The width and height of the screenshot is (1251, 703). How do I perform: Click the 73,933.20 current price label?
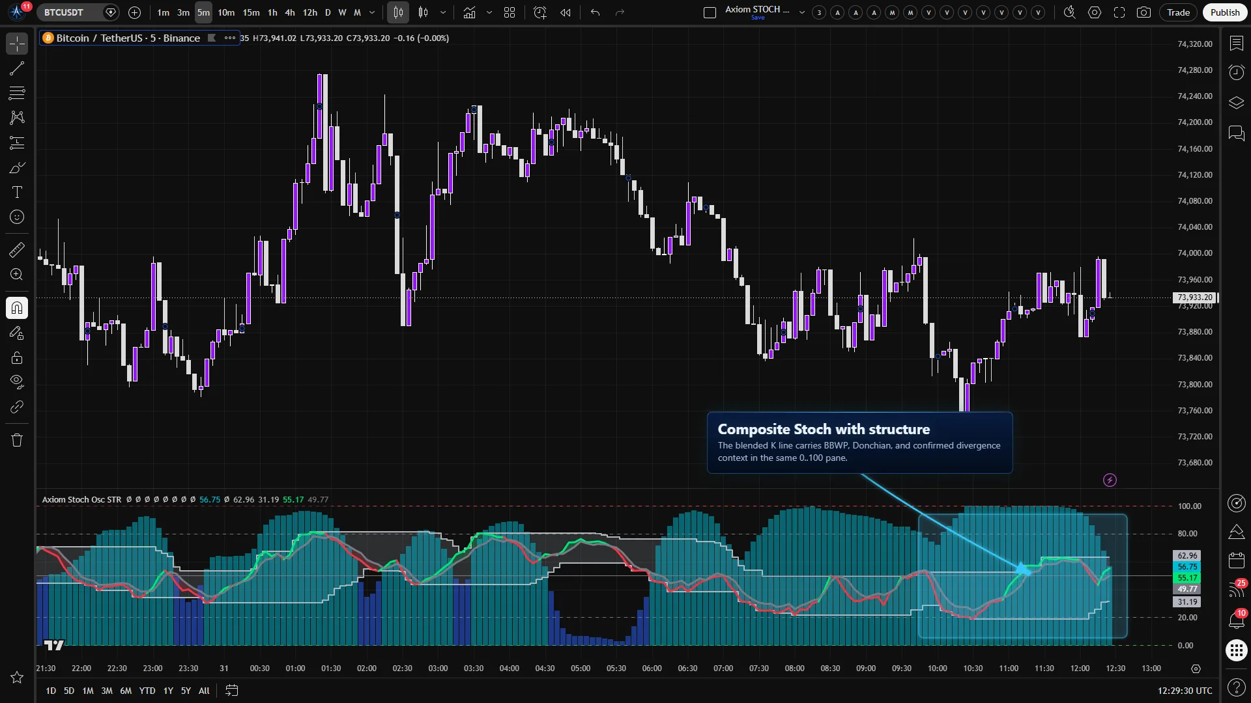coord(1195,297)
